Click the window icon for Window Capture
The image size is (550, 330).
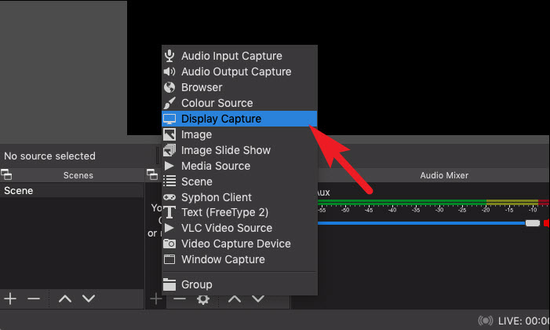coord(169,259)
